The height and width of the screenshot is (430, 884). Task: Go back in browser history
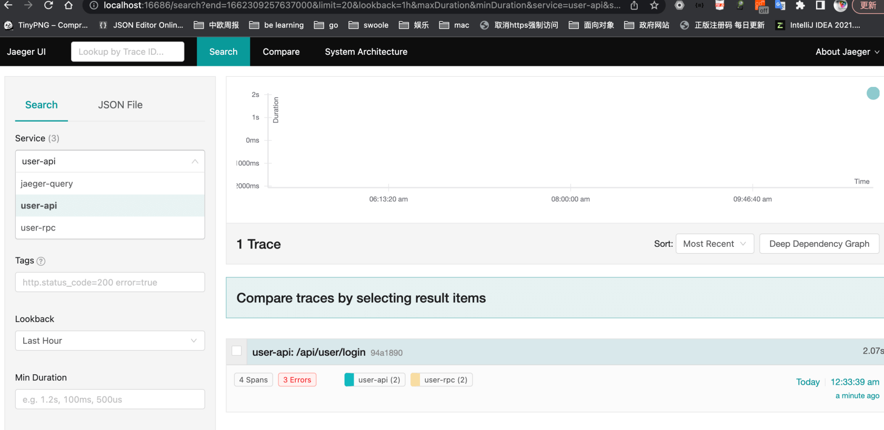(x=8, y=5)
